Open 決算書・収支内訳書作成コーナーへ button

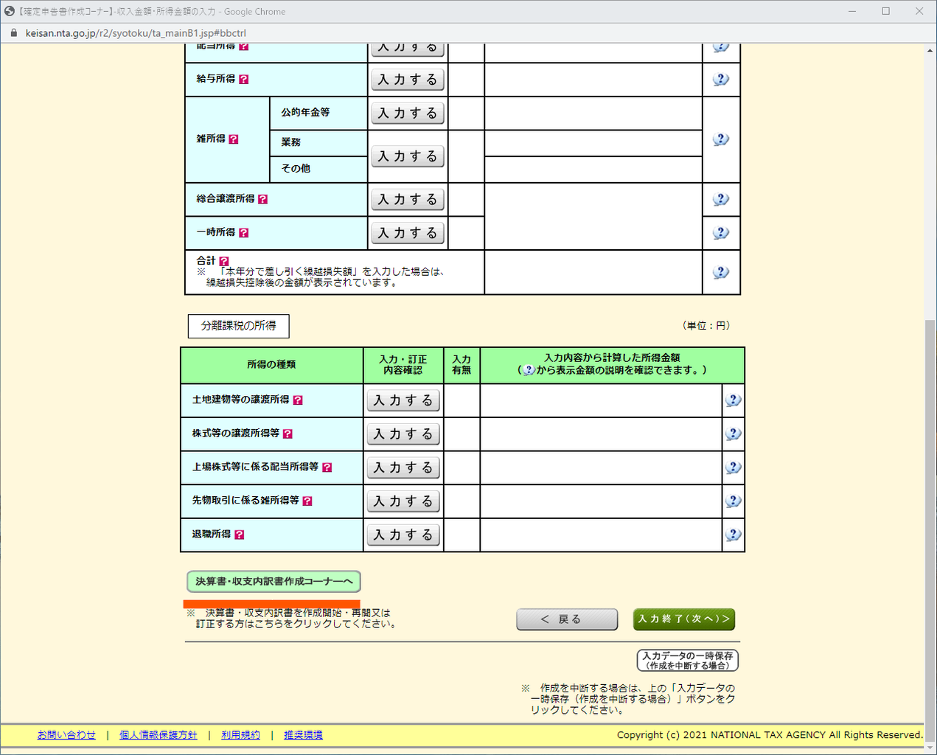click(274, 582)
